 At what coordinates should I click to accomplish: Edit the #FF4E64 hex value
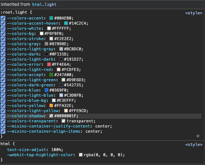60,65
